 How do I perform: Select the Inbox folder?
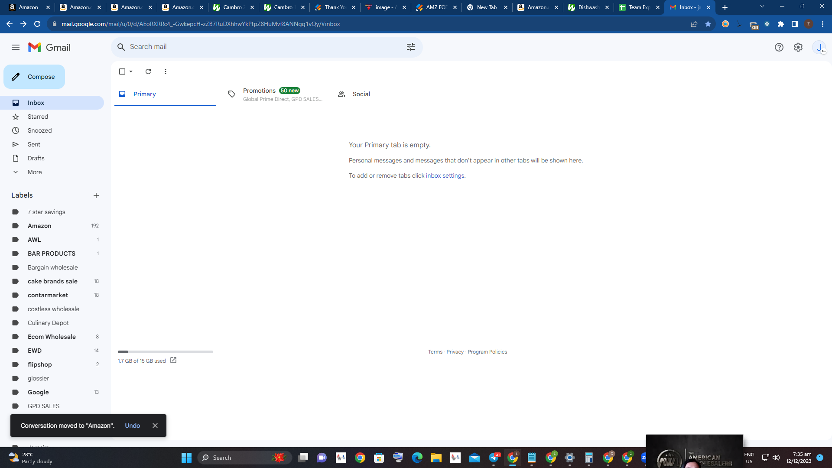point(52,103)
